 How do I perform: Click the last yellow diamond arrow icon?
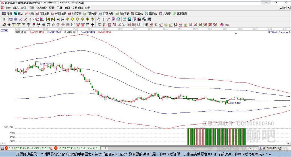pos(92,19)
